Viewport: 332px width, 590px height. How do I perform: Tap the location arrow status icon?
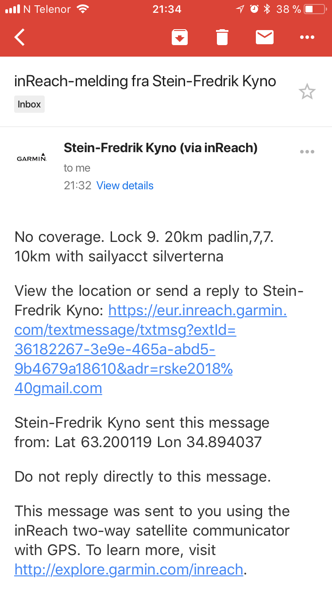pyautogui.click(x=240, y=9)
